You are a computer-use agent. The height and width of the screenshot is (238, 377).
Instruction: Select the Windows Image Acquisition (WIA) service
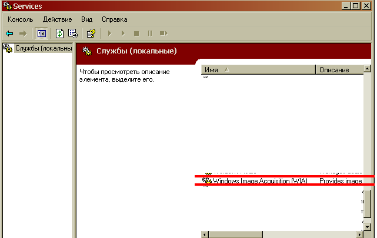tap(259, 181)
